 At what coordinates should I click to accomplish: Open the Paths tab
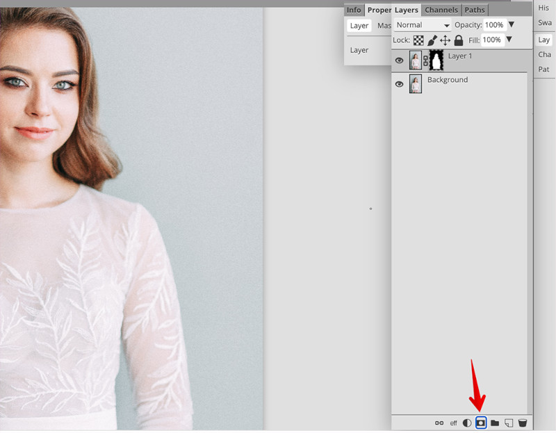[x=475, y=10]
